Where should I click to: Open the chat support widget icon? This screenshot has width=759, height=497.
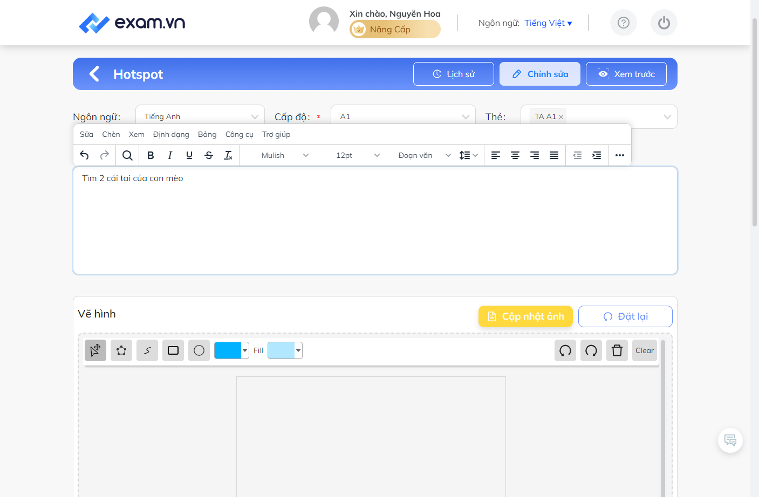point(730,440)
